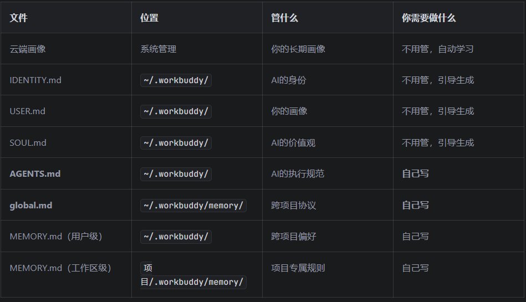Select the bold AGENTS.md entry
The image size is (526, 302).
pos(35,174)
